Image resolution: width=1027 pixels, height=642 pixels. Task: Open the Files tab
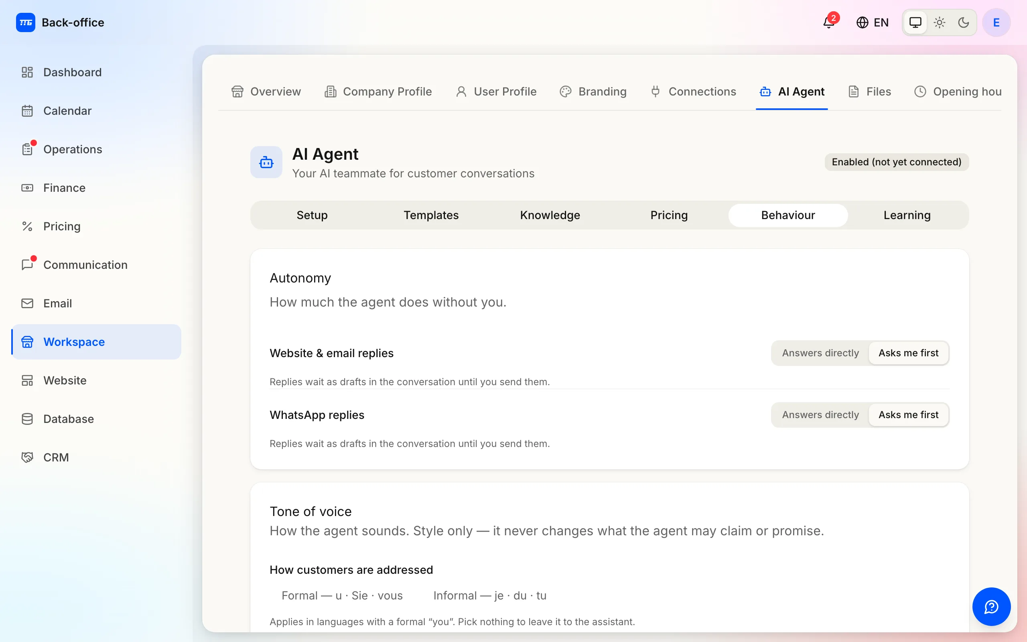click(x=870, y=92)
